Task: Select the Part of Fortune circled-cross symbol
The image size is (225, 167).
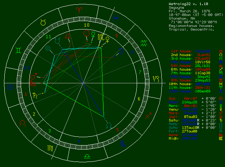Action: (48, 48)
